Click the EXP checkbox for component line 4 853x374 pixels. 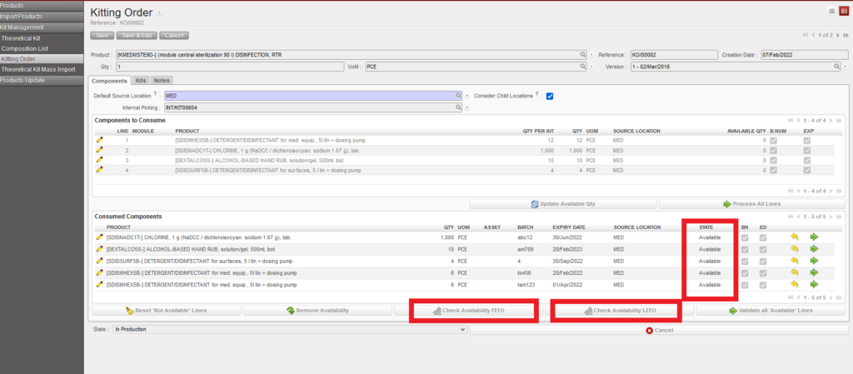coord(806,170)
